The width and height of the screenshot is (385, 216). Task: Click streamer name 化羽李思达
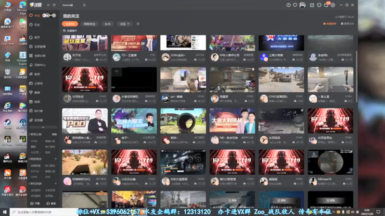coord(325,138)
